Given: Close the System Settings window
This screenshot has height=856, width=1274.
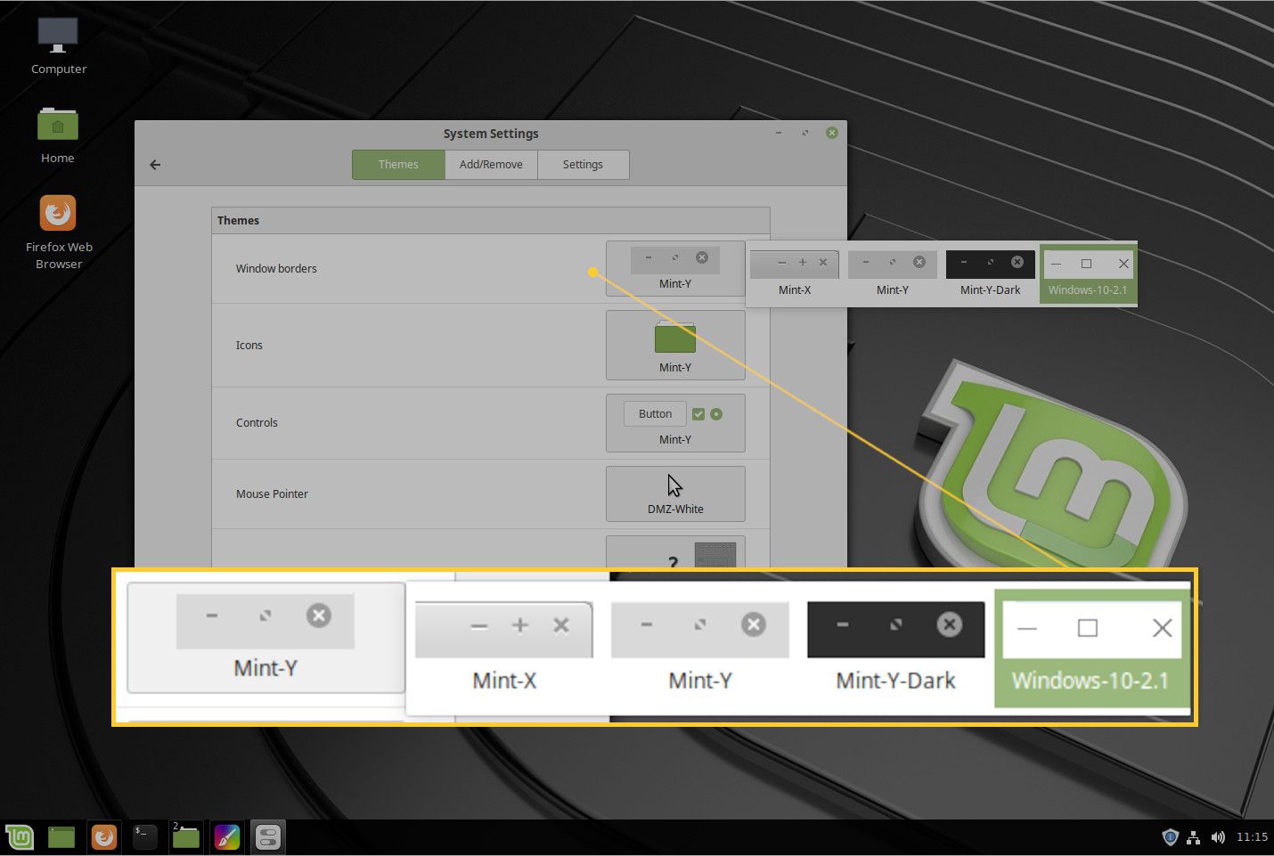Looking at the screenshot, I should (832, 133).
